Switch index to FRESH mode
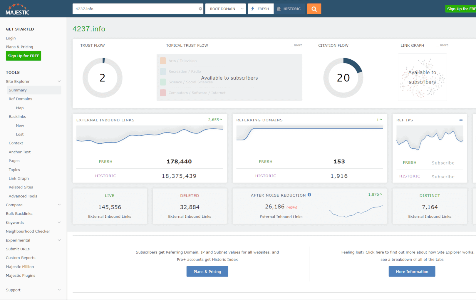476x300 pixels. (x=260, y=9)
